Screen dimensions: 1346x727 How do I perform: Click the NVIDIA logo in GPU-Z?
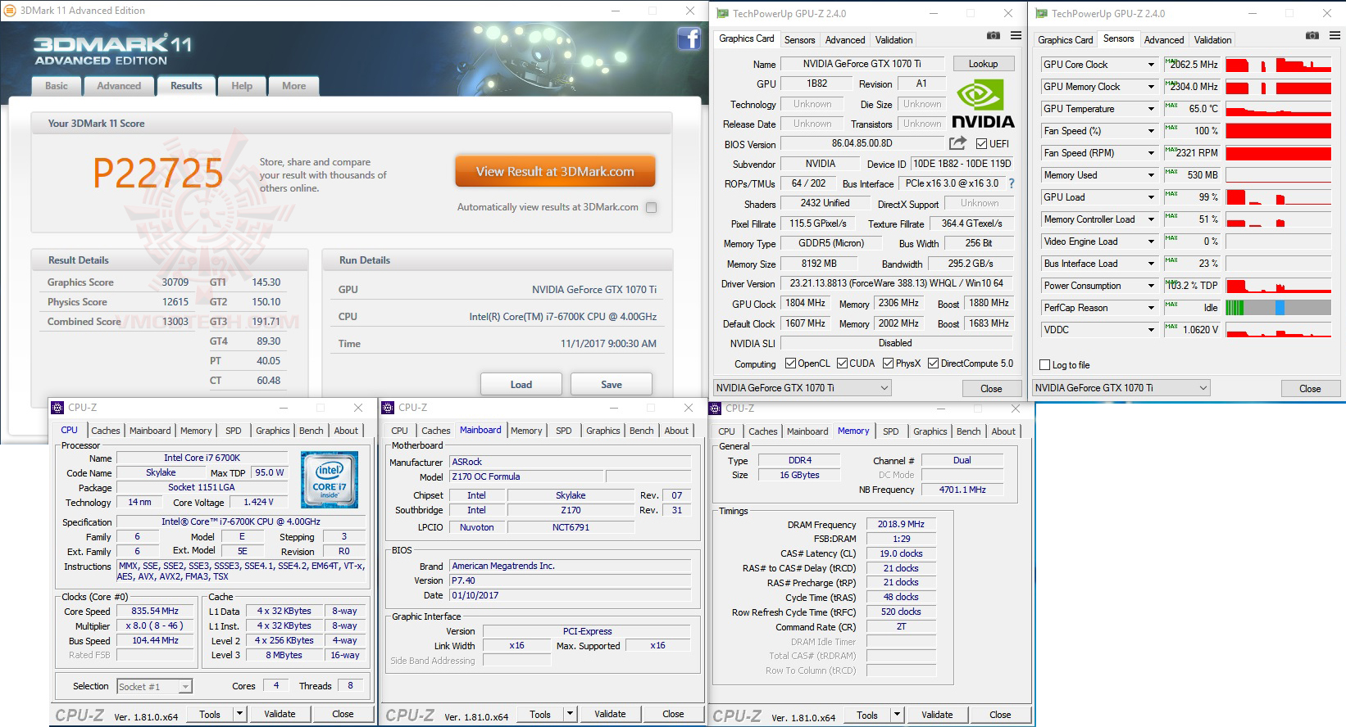[982, 103]
